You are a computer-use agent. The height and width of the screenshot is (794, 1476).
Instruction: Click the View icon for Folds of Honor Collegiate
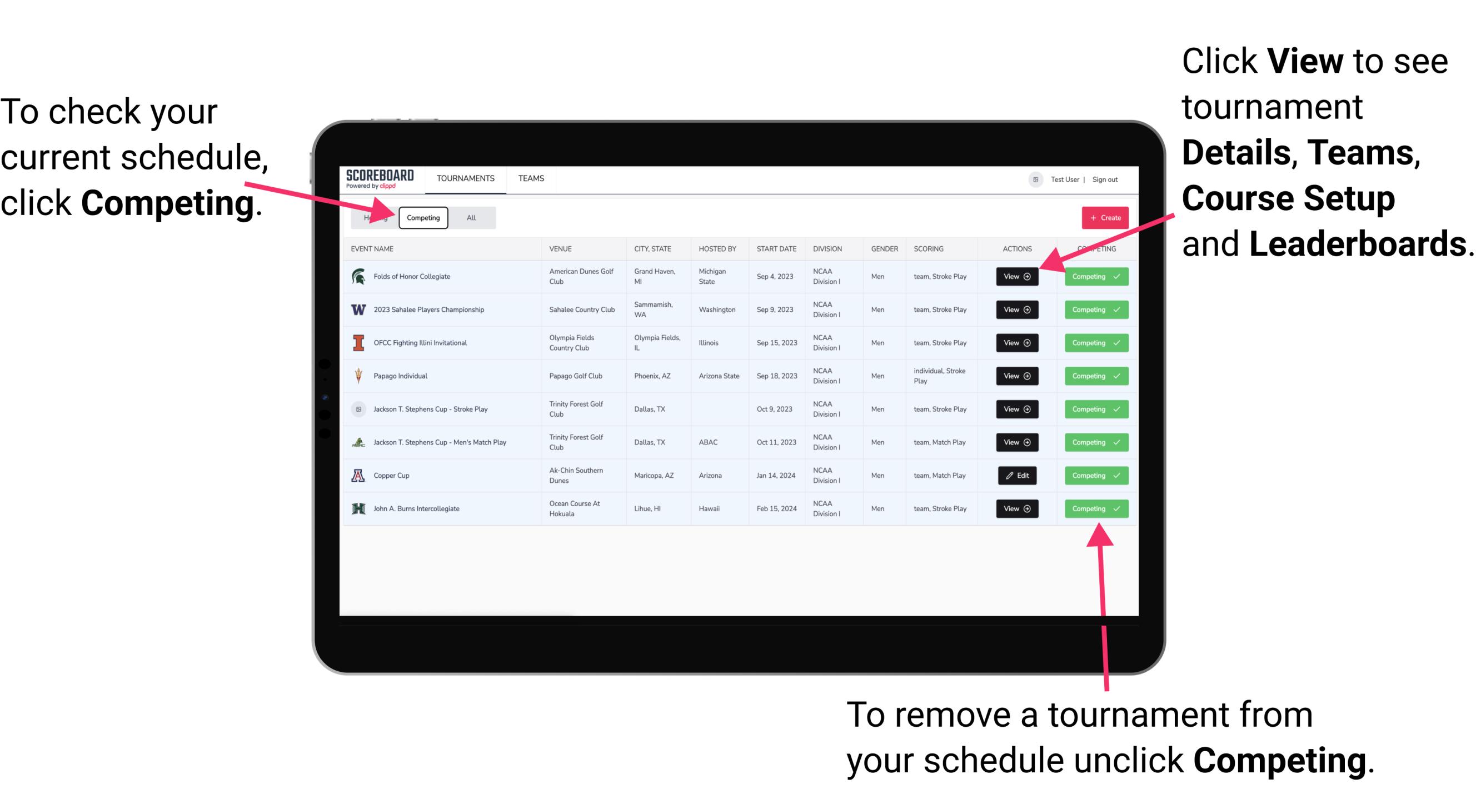click(x=1015, y=276)
